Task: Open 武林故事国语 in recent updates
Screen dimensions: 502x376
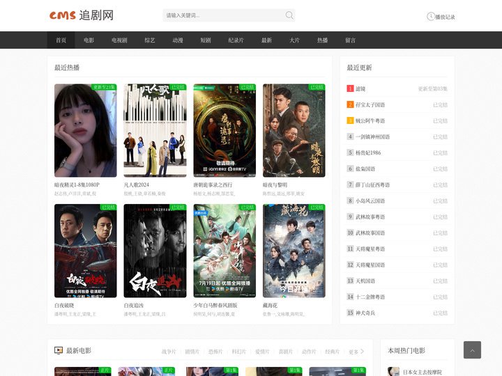Action: (370, 233)
